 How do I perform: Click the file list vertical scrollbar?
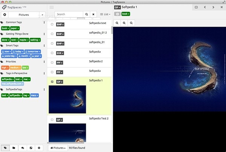112,30
